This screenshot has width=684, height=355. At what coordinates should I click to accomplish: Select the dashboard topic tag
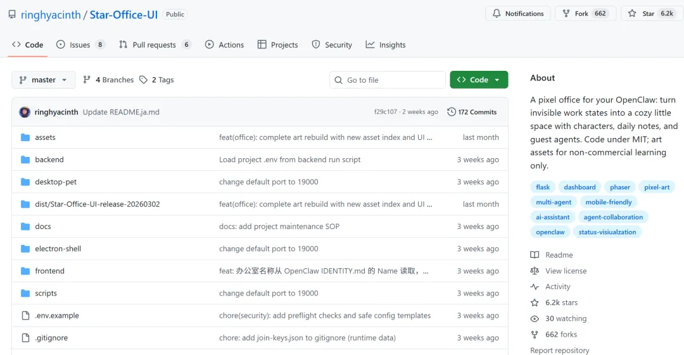(x=579, y=187)
